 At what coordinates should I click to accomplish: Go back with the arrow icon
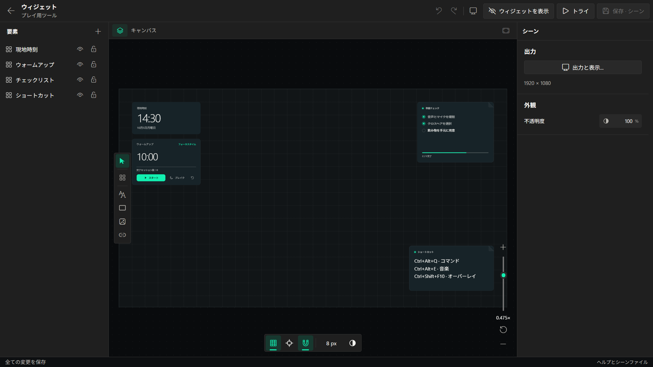tap(11, 11)
